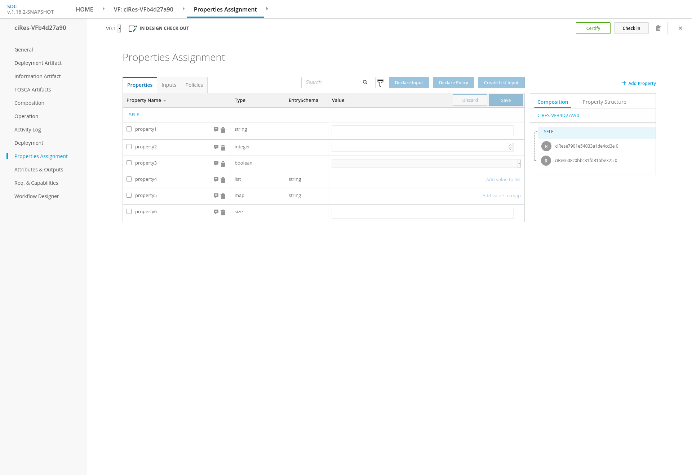Increment the property2 integer stepper
This screenshot has height=475, width=692.
click(510, 145)
